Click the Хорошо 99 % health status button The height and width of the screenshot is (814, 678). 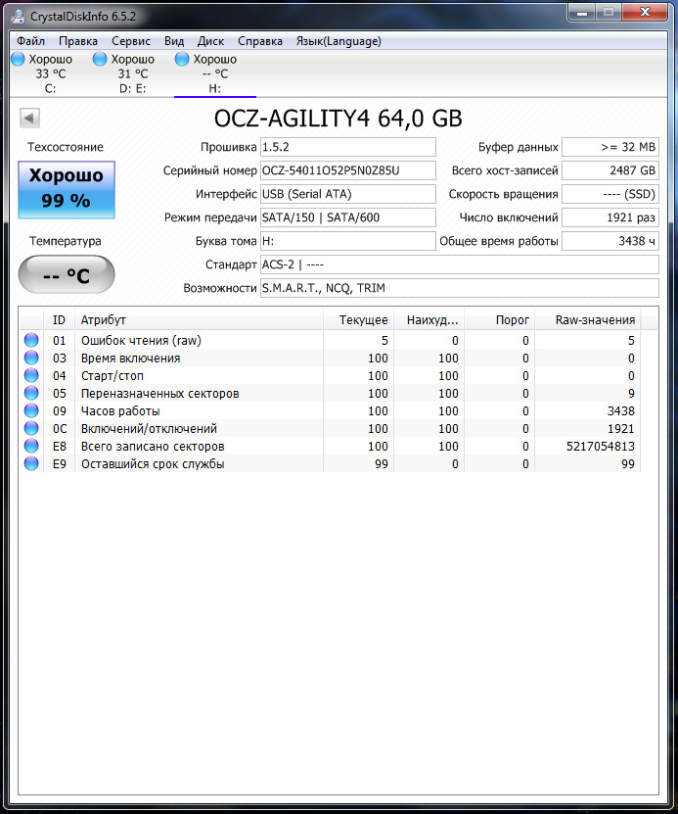click(x=67, y=189)
